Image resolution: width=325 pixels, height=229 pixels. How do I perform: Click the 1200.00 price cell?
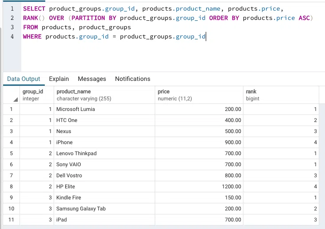click(x=199, y=187)
